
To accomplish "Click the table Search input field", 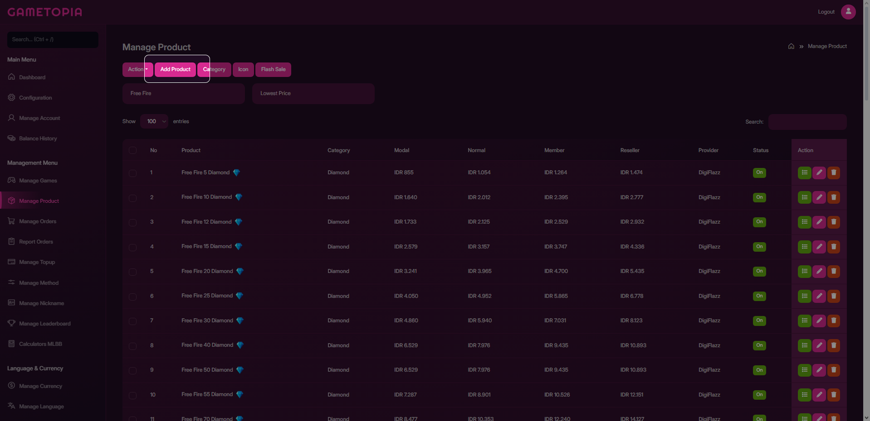I will [x=807, y=122].
